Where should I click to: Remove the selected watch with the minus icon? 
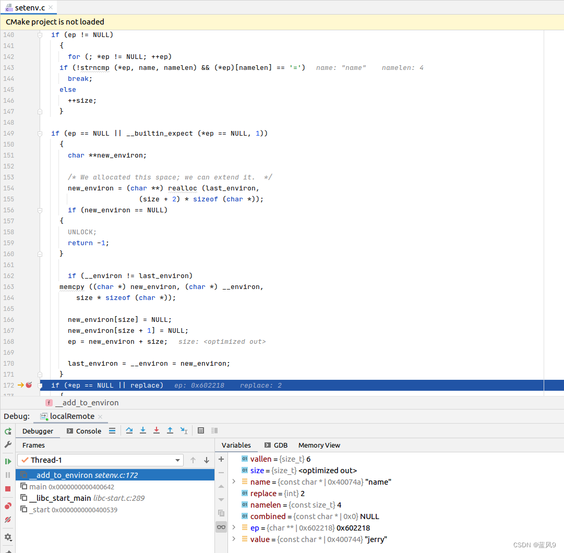point(221,473)
